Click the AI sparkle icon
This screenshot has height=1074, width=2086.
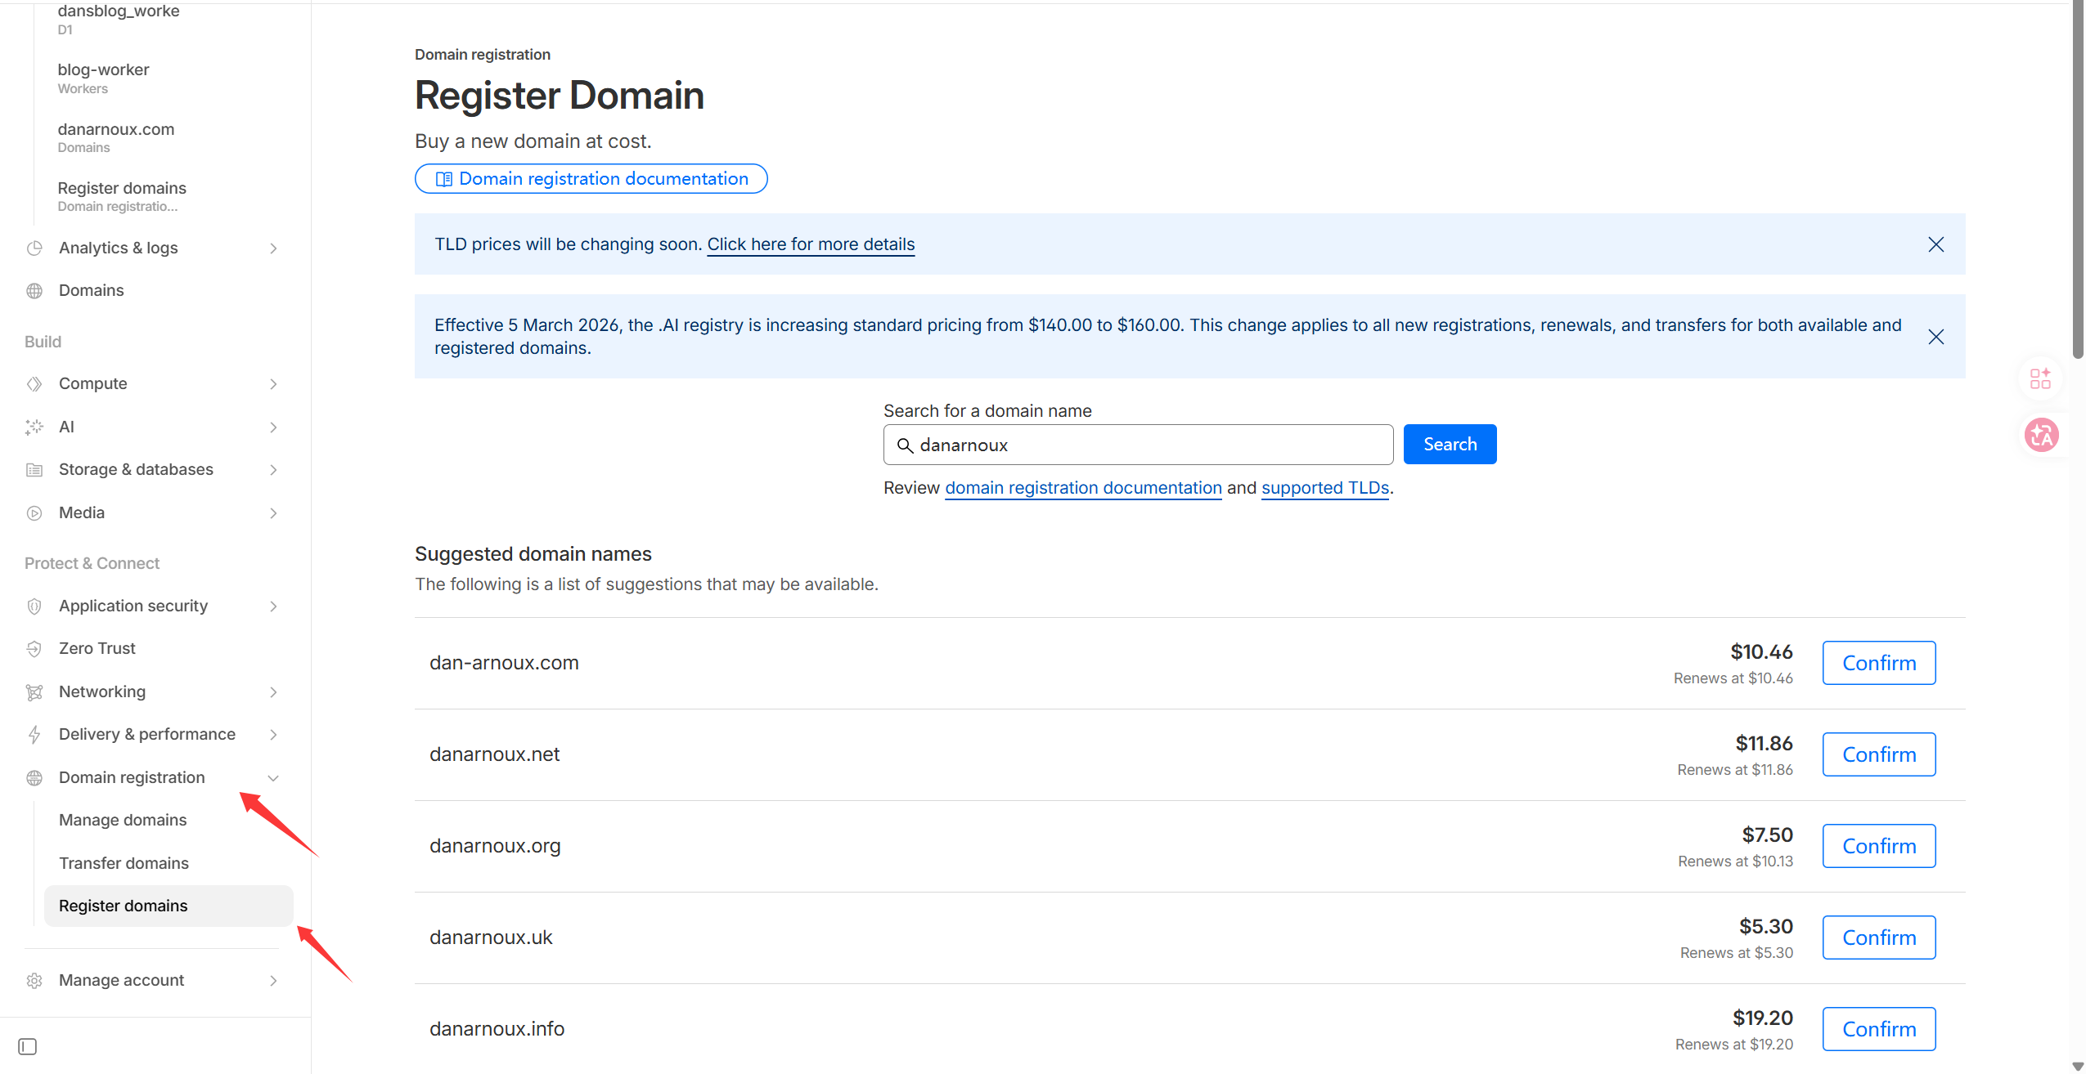click(34, 427)
